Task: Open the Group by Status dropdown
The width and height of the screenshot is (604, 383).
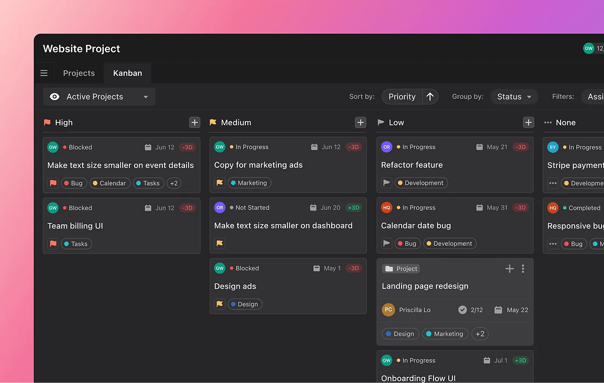Action: click(514, 97)
